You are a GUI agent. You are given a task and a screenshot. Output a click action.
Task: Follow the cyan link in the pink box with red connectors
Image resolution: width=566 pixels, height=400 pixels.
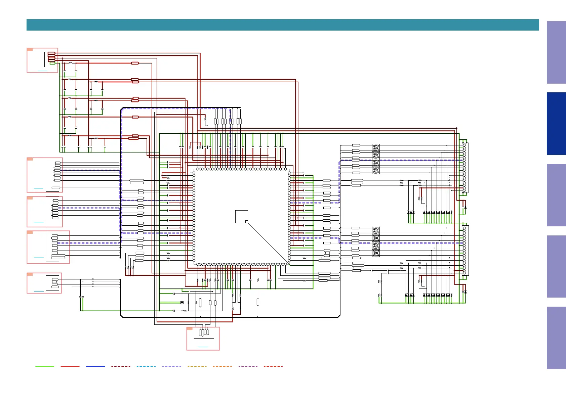click(x=42, y=71)
